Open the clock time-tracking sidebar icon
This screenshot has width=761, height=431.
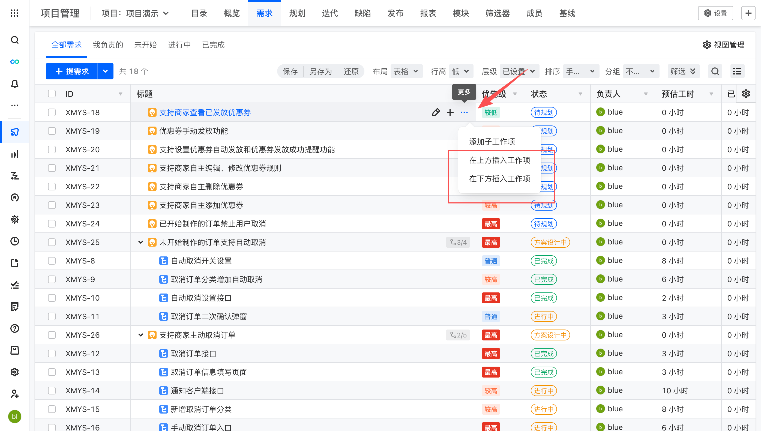click(x=14, y=241)
